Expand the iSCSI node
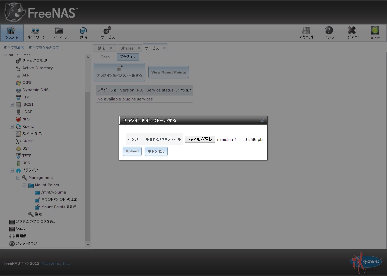 (x=12, y=105)
